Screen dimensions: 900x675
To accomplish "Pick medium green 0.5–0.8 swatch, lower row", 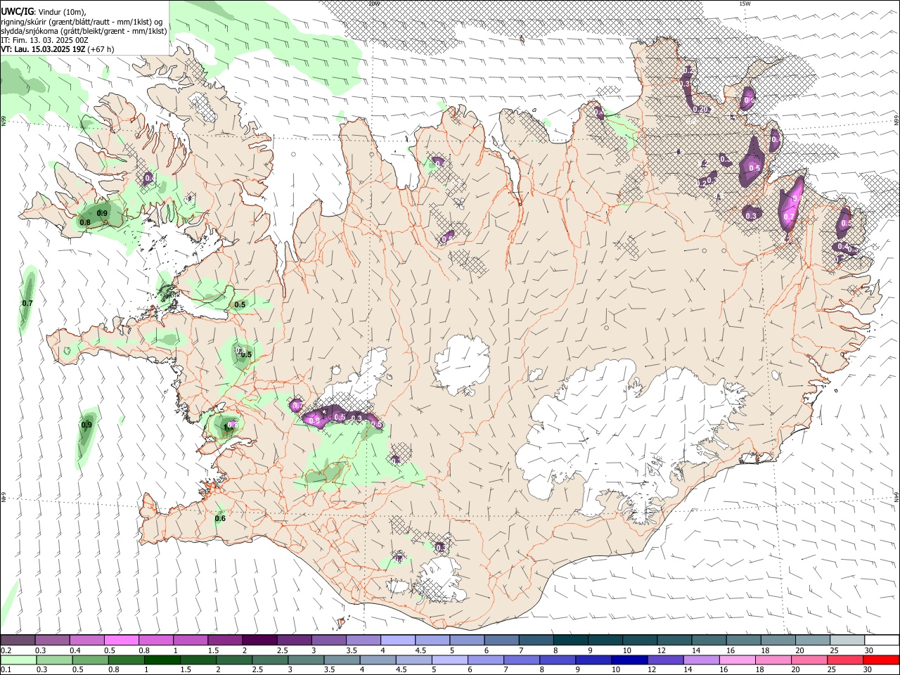I will click(90, 660).
